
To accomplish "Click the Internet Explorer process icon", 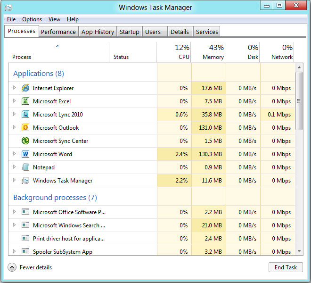I will 25,88.
